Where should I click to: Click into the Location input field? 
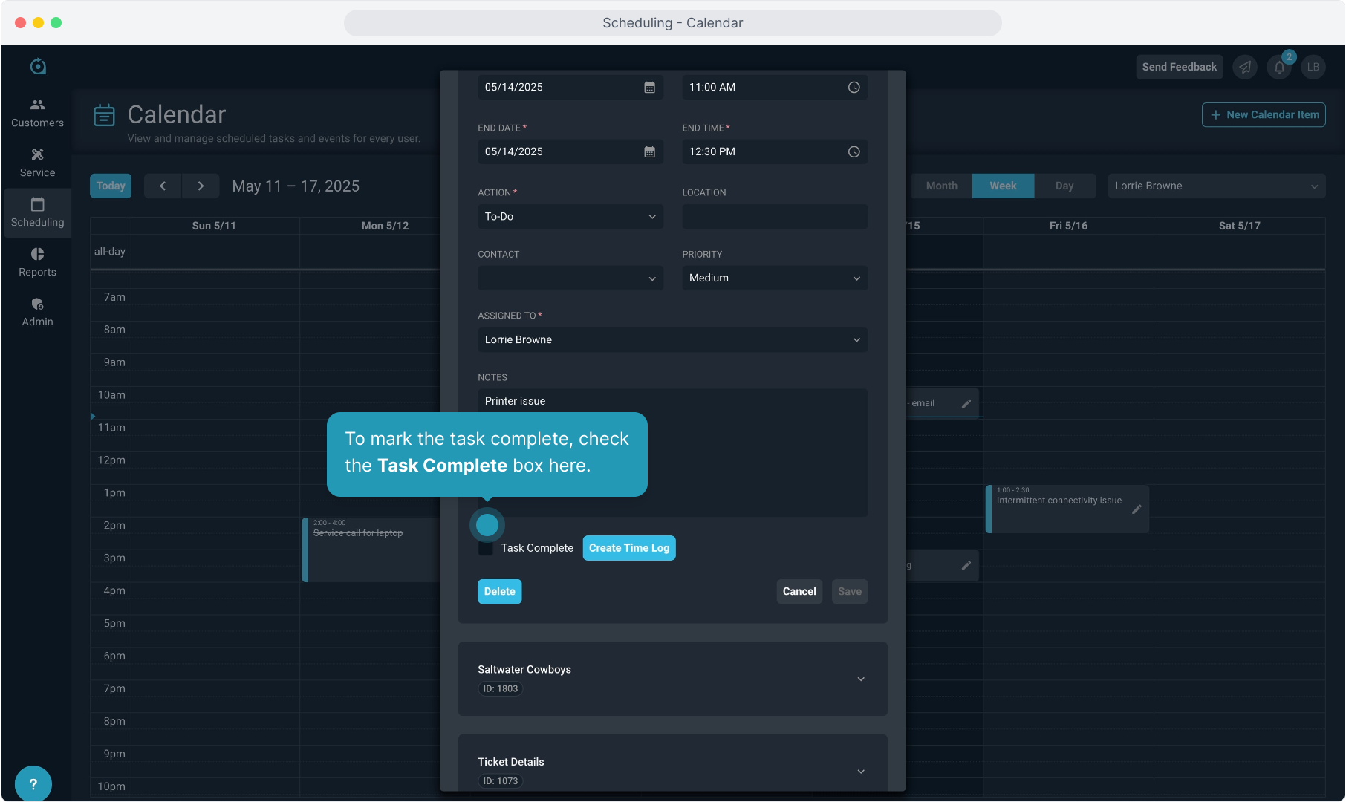coord(775,216)
